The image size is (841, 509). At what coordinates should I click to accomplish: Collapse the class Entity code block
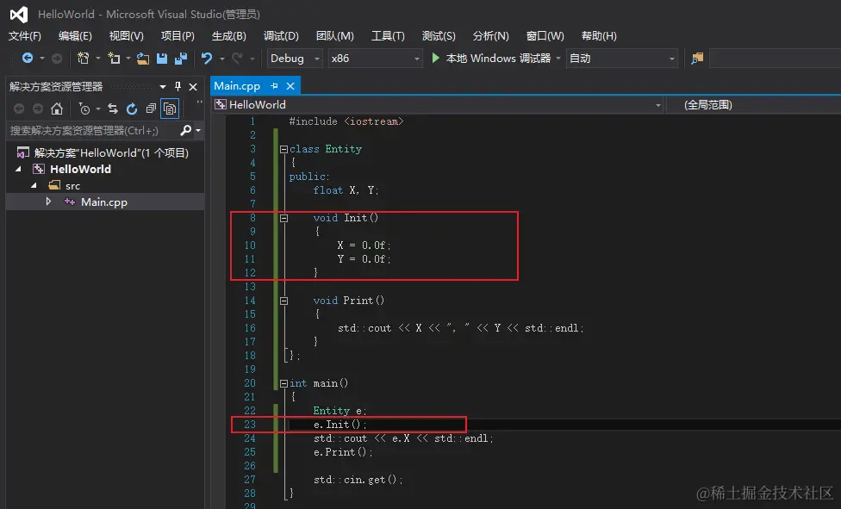pyautogui.click(x=283, y=150)
